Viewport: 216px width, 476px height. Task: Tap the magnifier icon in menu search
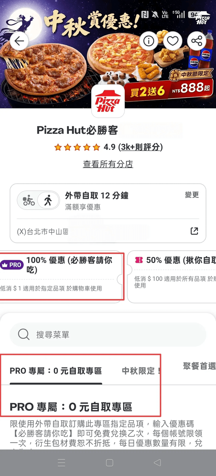pos(24,335)
